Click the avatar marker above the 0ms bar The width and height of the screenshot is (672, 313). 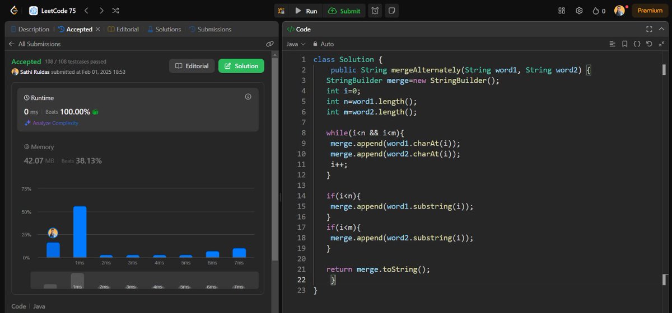53,233
